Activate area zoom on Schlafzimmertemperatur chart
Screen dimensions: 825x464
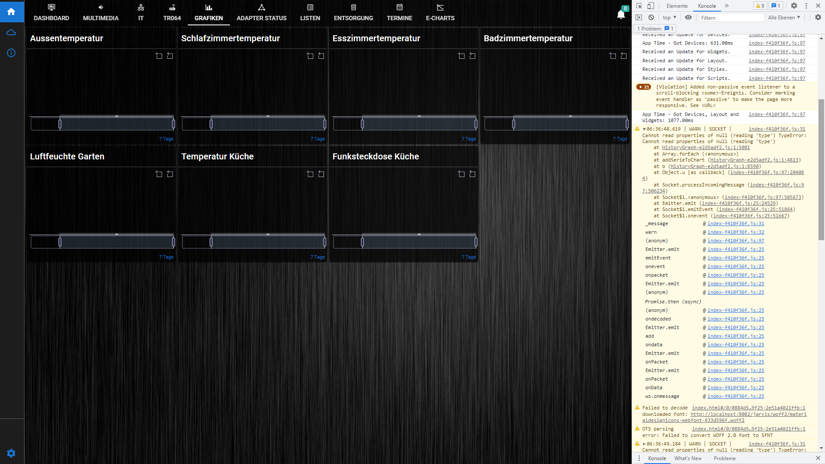pos(310,56)
